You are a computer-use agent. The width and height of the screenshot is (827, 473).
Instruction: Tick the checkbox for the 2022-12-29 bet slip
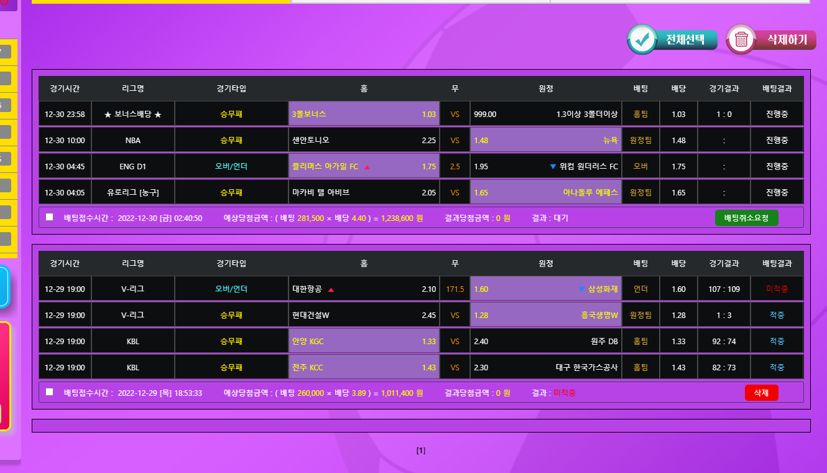(x=50, y=392)
